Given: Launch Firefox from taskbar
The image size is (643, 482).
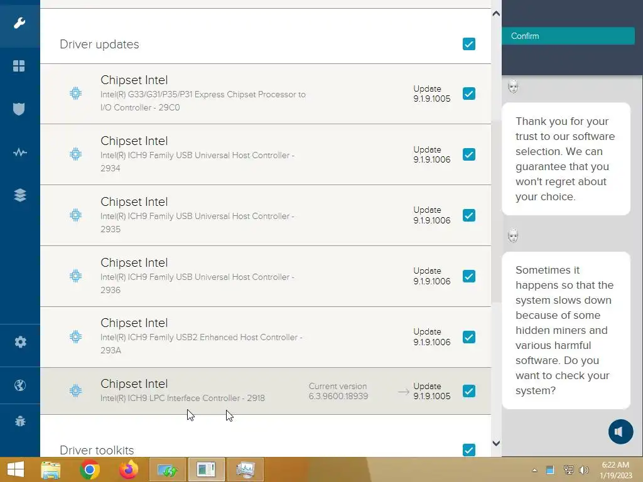Looking at the screenshot, I should coord(128,469).
